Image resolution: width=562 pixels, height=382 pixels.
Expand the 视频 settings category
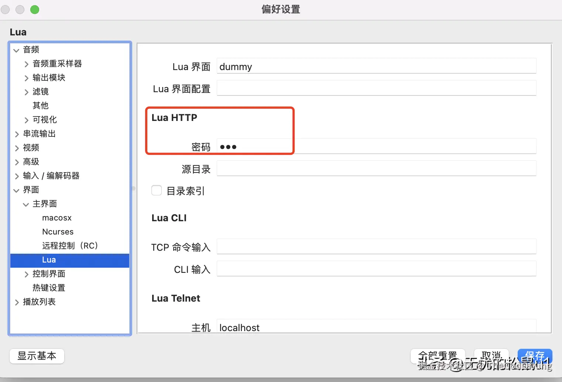[16, 147]
